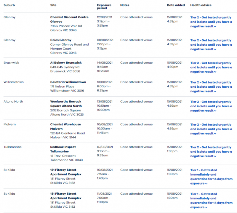Screen dimensions: 237x213
Task: Select the Chemist Warehouse Malvern site name
Action: (x=65, y=126)
